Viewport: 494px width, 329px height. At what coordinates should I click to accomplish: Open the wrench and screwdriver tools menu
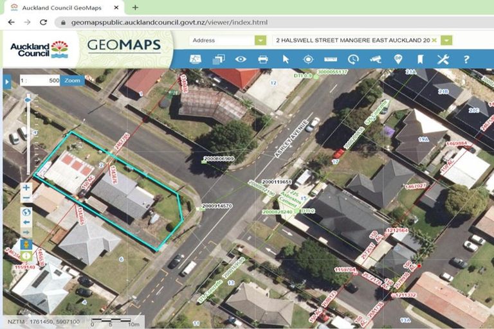(443, 59)
